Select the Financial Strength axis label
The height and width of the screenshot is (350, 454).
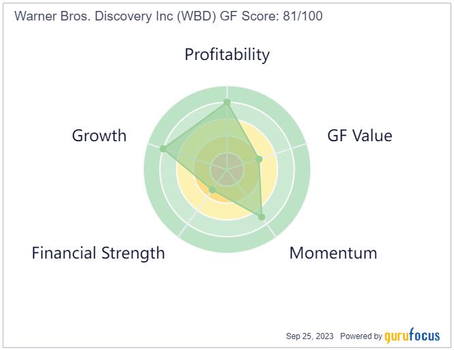[x=98, y=253]
